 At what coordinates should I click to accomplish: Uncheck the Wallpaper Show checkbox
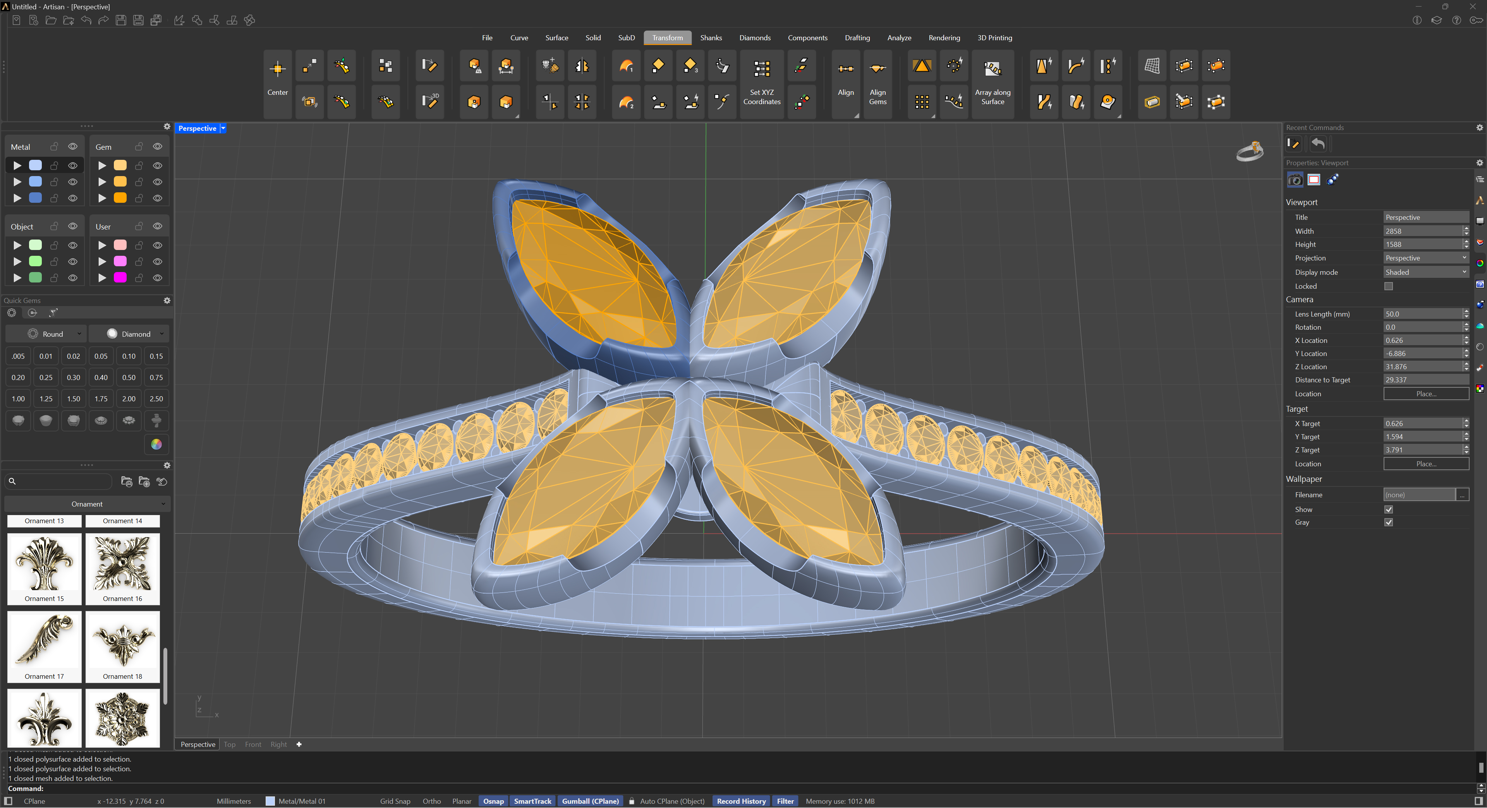click(1388, 509)
